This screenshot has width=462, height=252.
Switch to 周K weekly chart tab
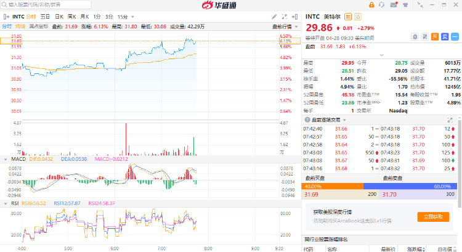(72, 17)
